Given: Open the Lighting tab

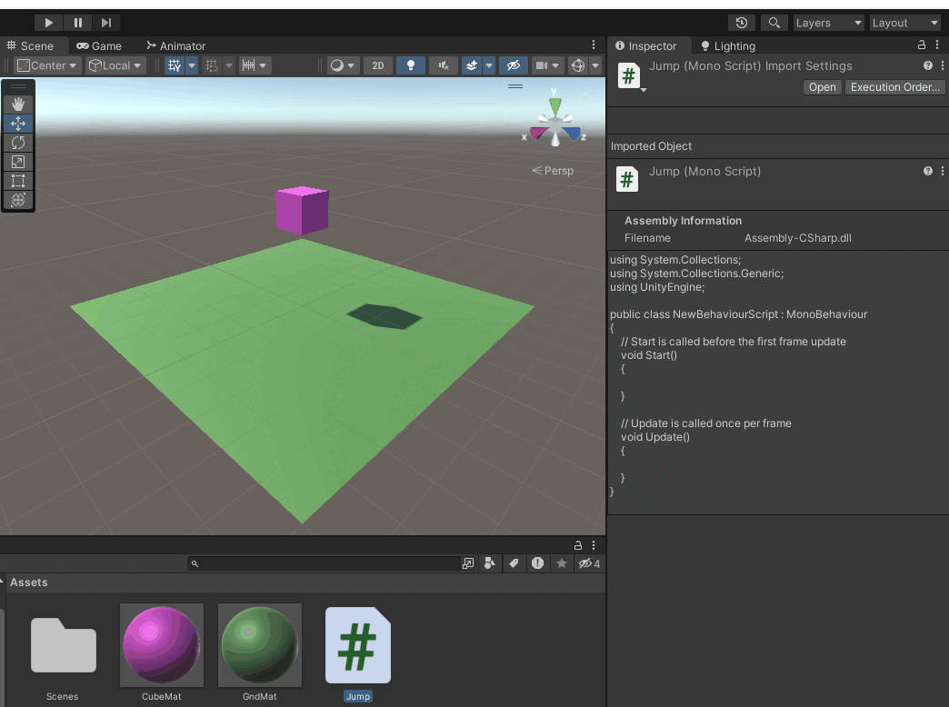Looking at the screenshot, I should pos(728,46).
